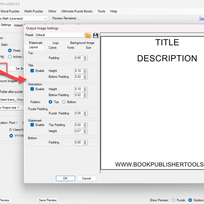Open the Fonts tab
This screenshot has width=204, height=204.
click(70, 48)
